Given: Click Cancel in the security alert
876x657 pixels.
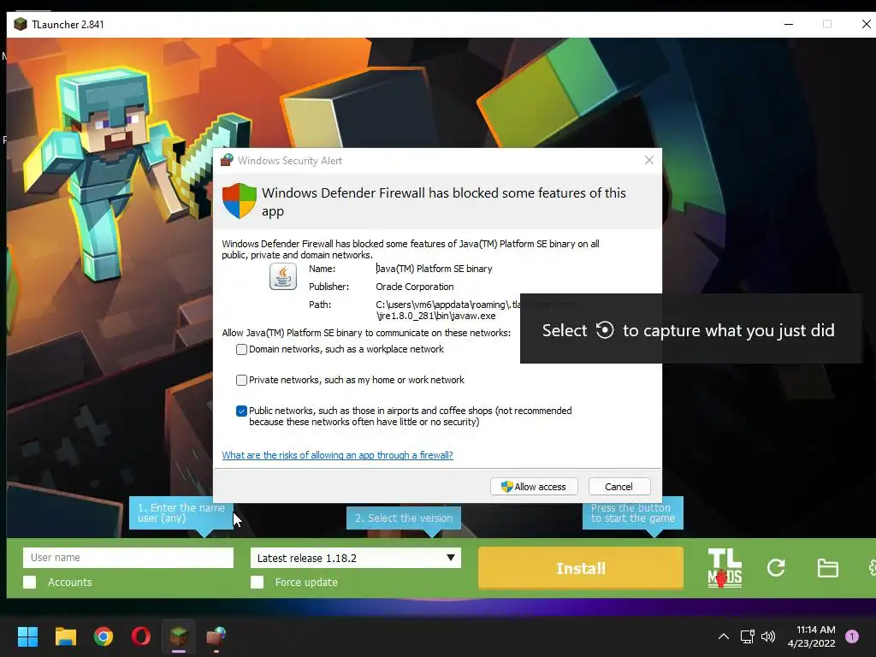Looking at the screenshot, I should click(619, 487).
